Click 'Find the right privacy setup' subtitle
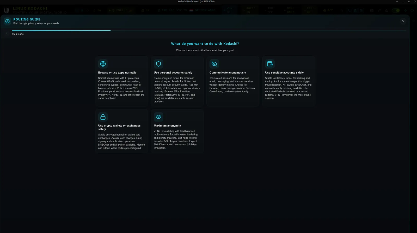The height and width of the screenshot is (233, 417). pyautogui.click(x=36, y=23)
